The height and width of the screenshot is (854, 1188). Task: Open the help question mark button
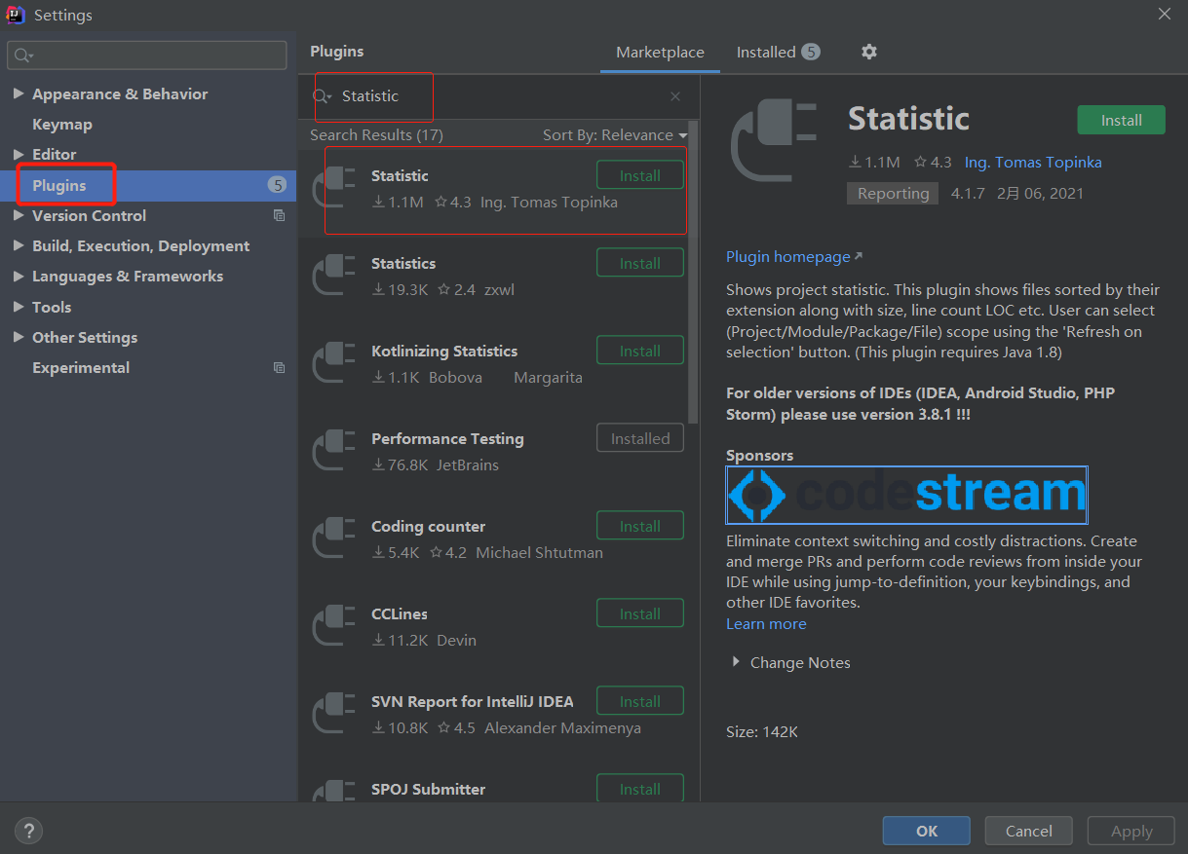tap(29, 831)
